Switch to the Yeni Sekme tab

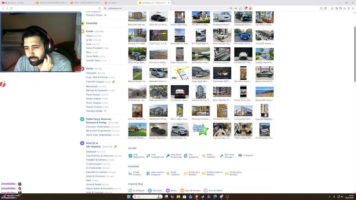click(x=120, y=3)
